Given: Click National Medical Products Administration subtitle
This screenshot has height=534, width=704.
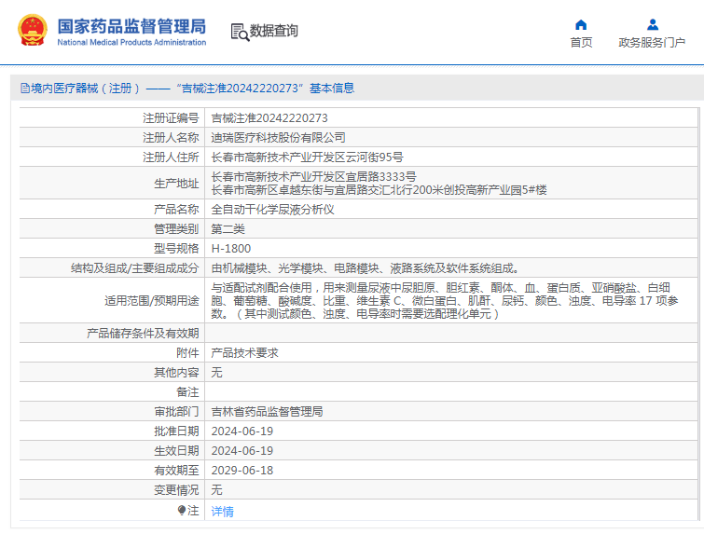Looking at the screenshot, I should pos(131,42).
